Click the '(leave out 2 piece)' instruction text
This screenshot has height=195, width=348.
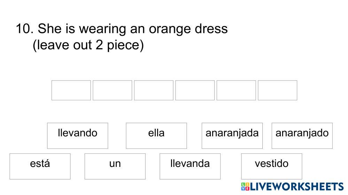coord(88,45)
